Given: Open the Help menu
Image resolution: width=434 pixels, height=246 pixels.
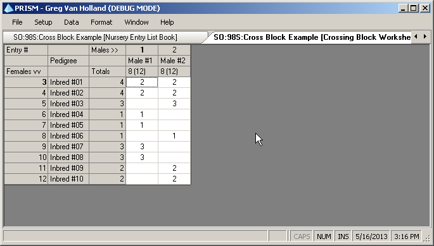Looking at the screenshot, I should (167, 22).
